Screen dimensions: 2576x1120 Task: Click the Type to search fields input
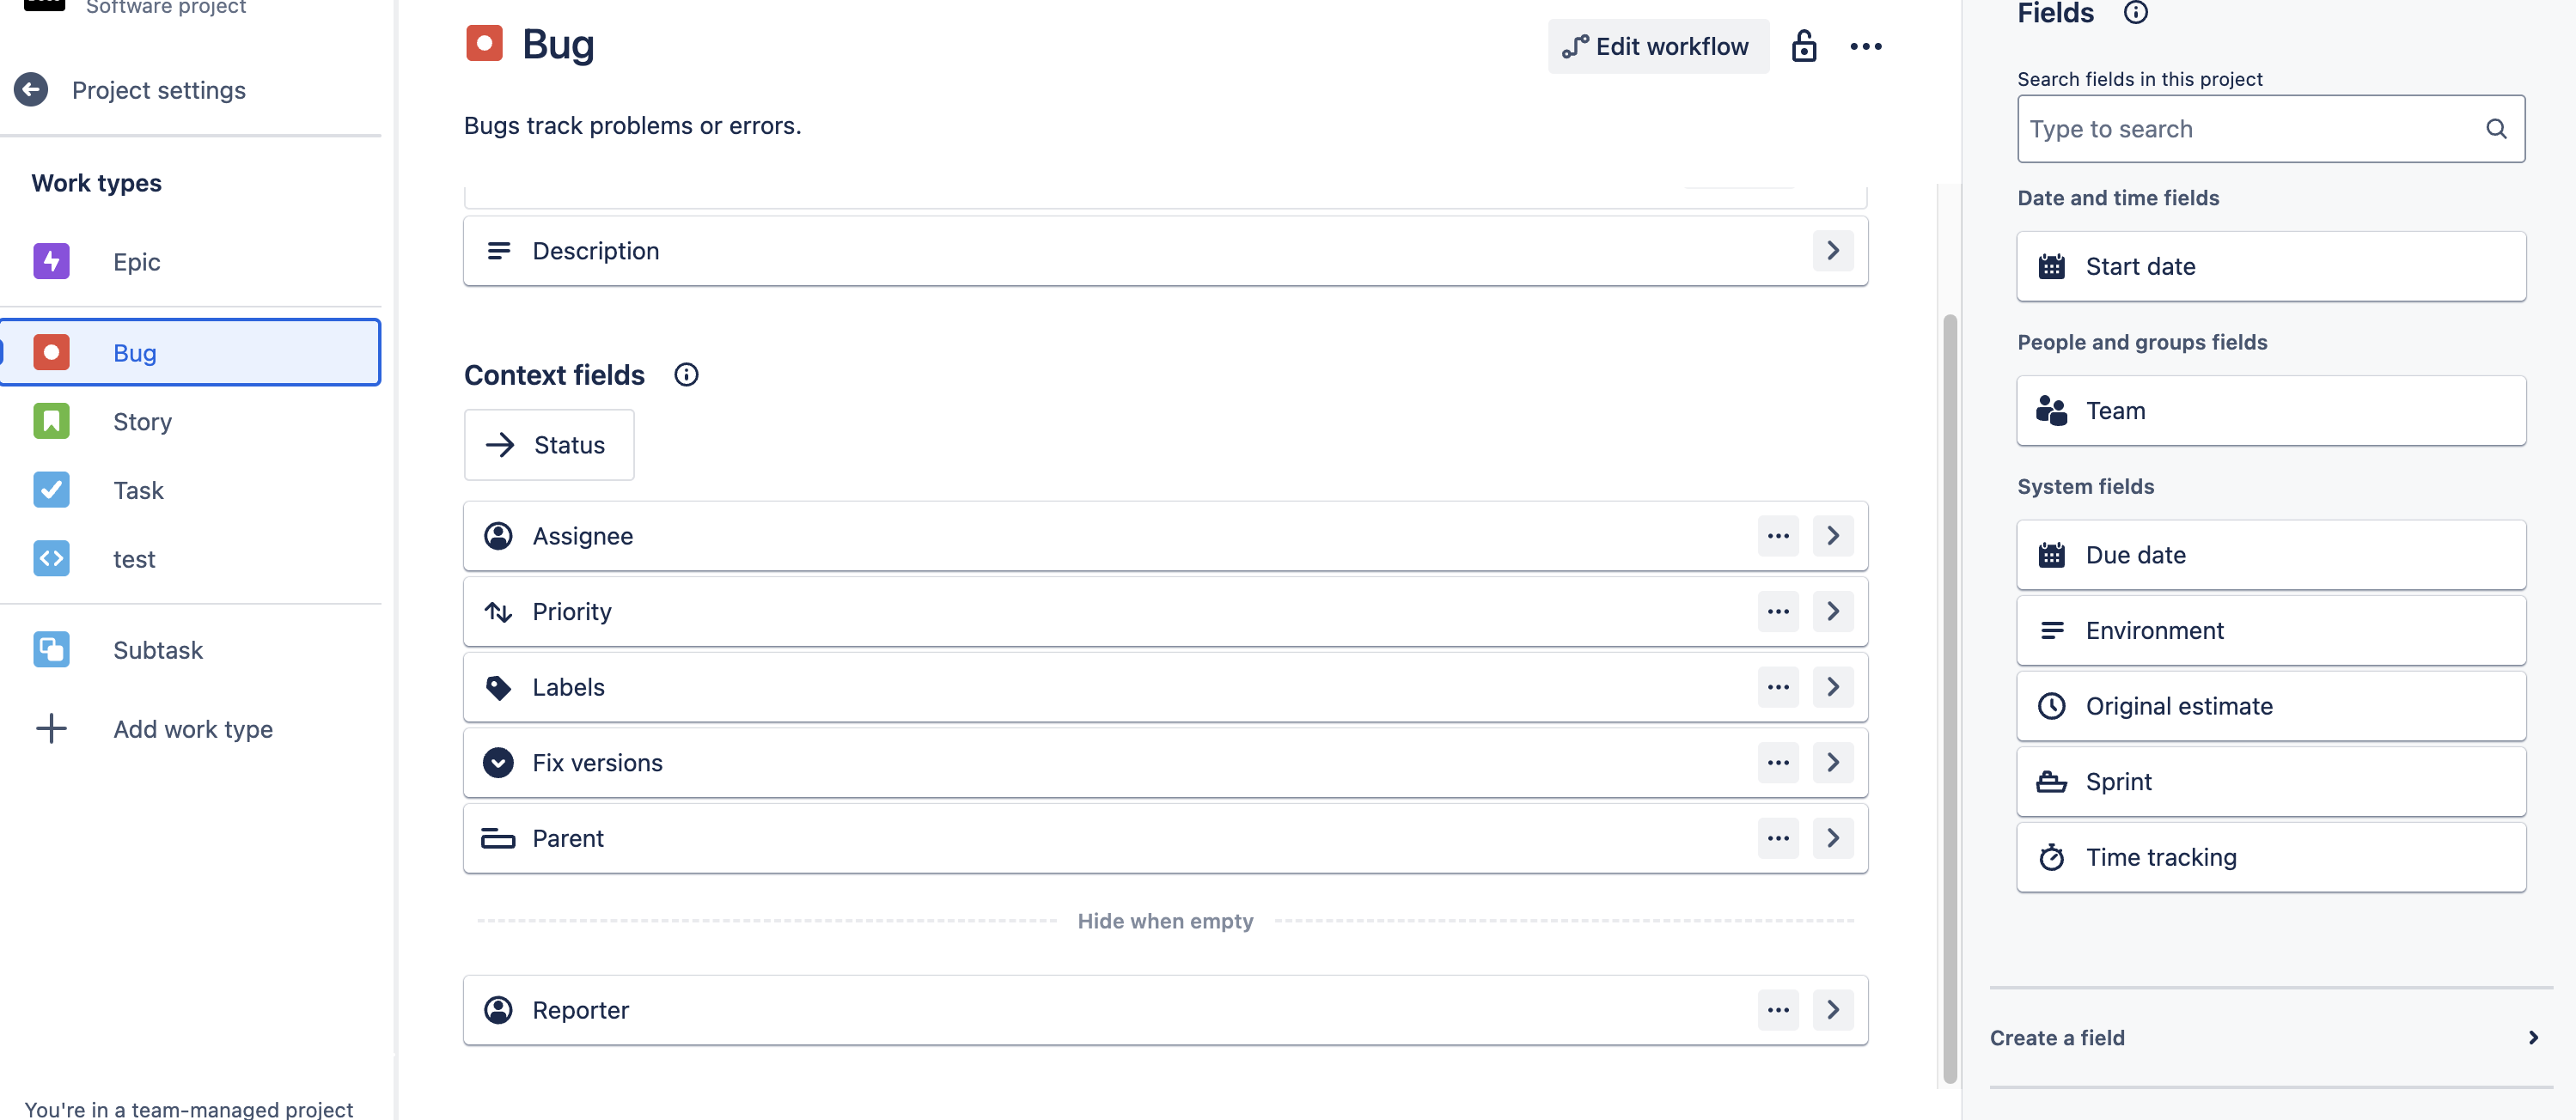coord(2271,129)
